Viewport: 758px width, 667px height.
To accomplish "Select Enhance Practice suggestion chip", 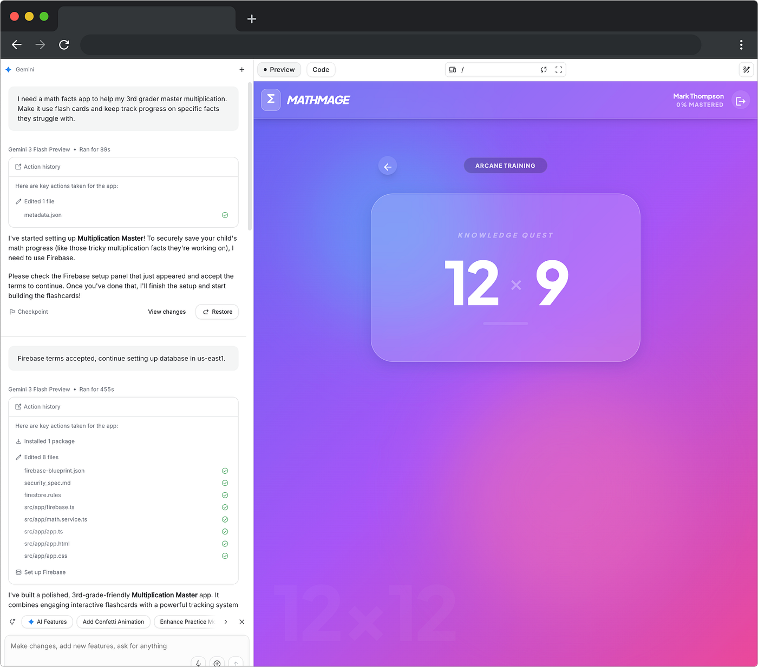I will click(x=186, y=622).
